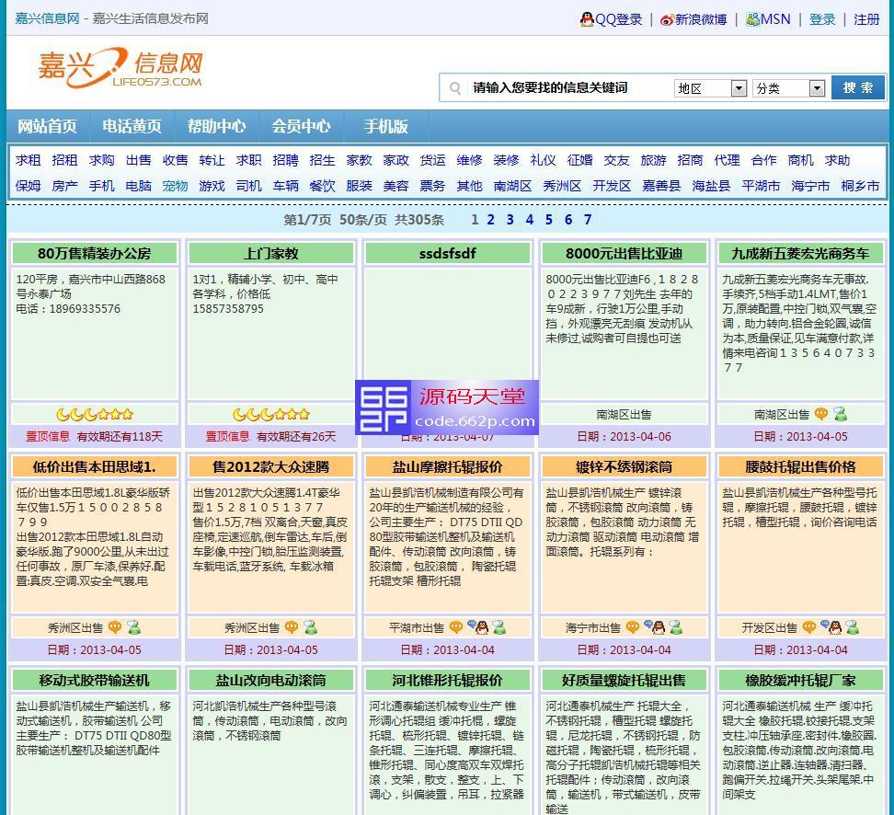Select the 招聘 category link
Viewport: 894px width, 815px height.
tap(285, 160)
